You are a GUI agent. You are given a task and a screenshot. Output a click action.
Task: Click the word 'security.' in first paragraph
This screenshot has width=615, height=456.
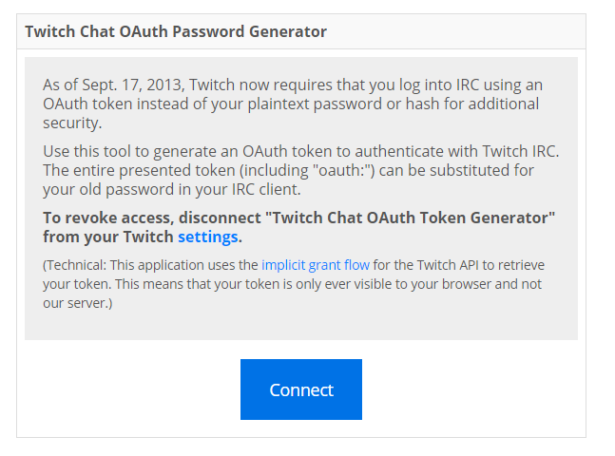pos(72,123)
